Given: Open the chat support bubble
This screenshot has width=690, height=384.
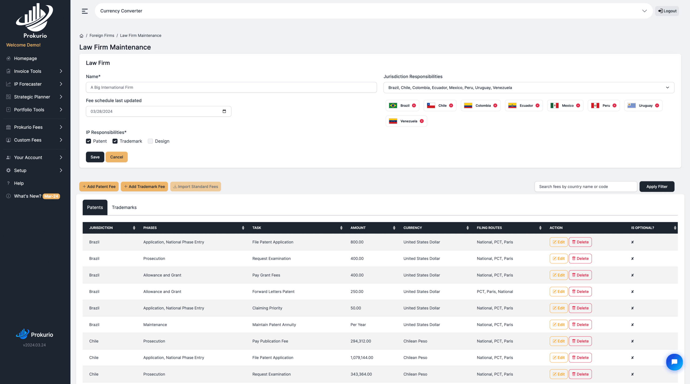Looking at the screenshot, I should tap(674, 362).
